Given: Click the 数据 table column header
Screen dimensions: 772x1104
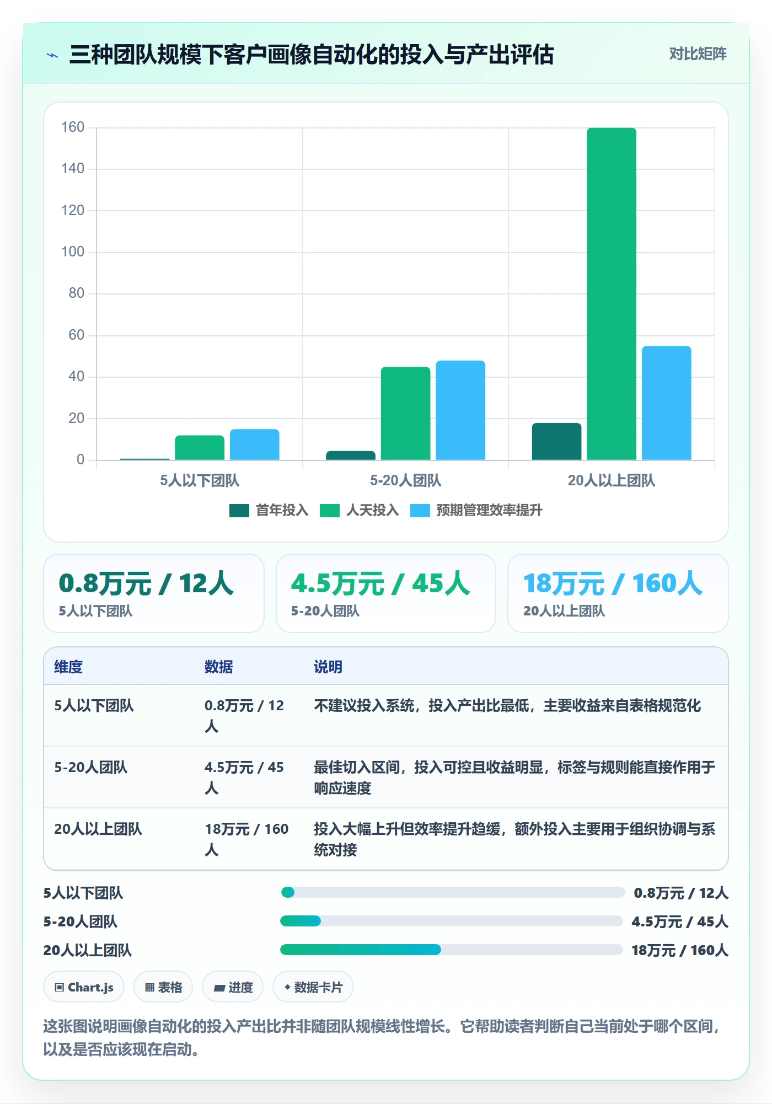Looking at the screenshot, I should (x=219, y=667).
